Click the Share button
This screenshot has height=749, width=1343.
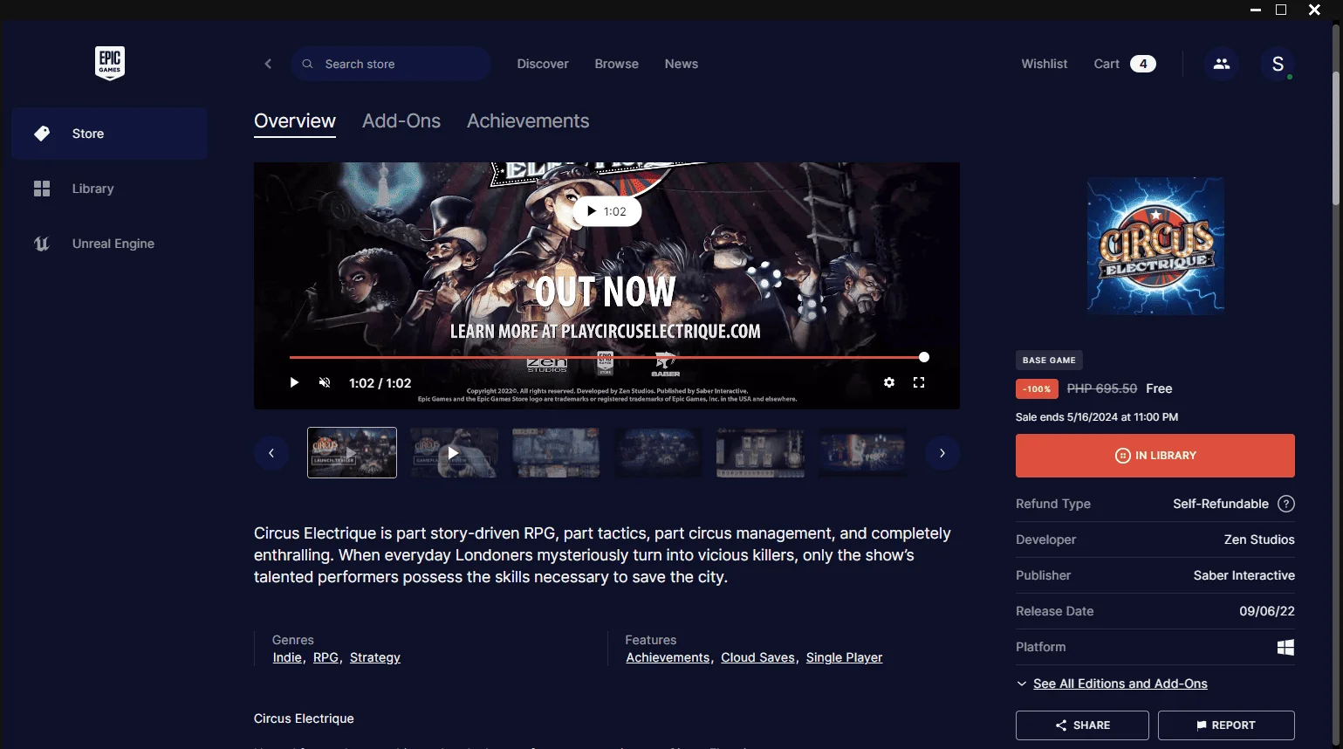1082,725
